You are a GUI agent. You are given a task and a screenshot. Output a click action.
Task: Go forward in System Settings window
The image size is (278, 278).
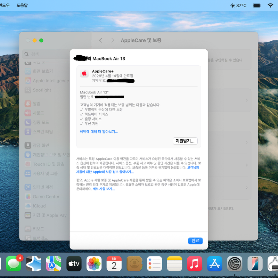(x=113, y=40)
